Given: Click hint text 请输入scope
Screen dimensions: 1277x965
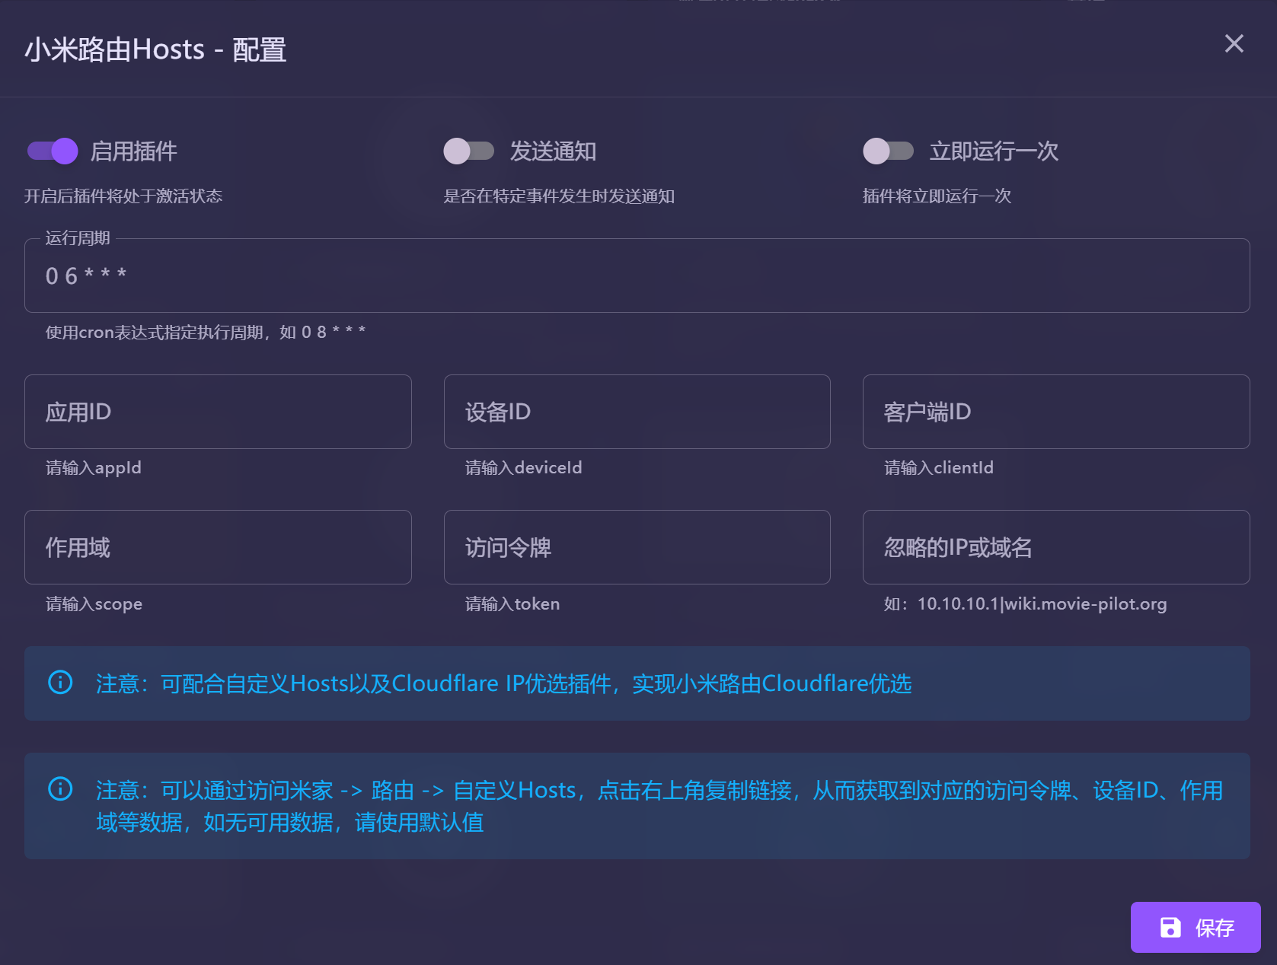Looking at the screenshot, I should pyautogui.click(x=94, y=604).
